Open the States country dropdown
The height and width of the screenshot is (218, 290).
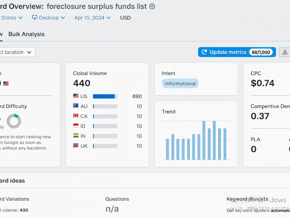click(x=12, y=18)
